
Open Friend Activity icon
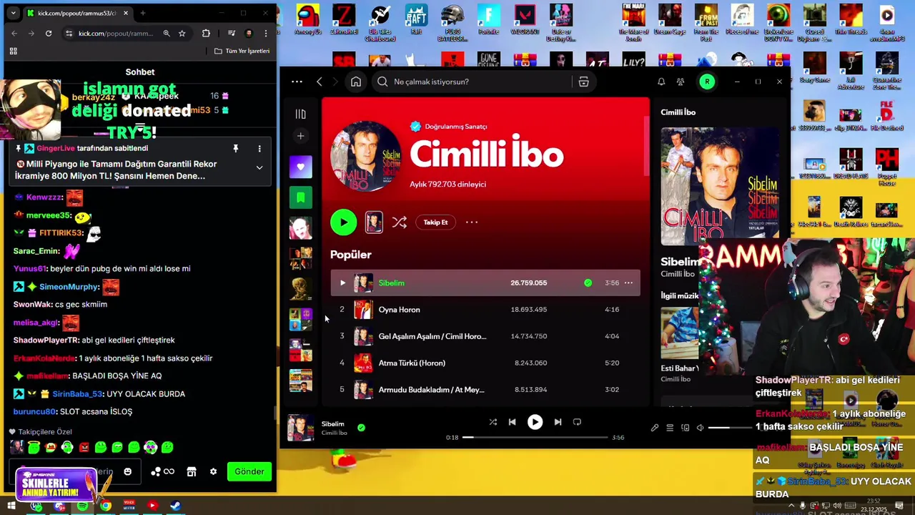[x=681, y=82]
